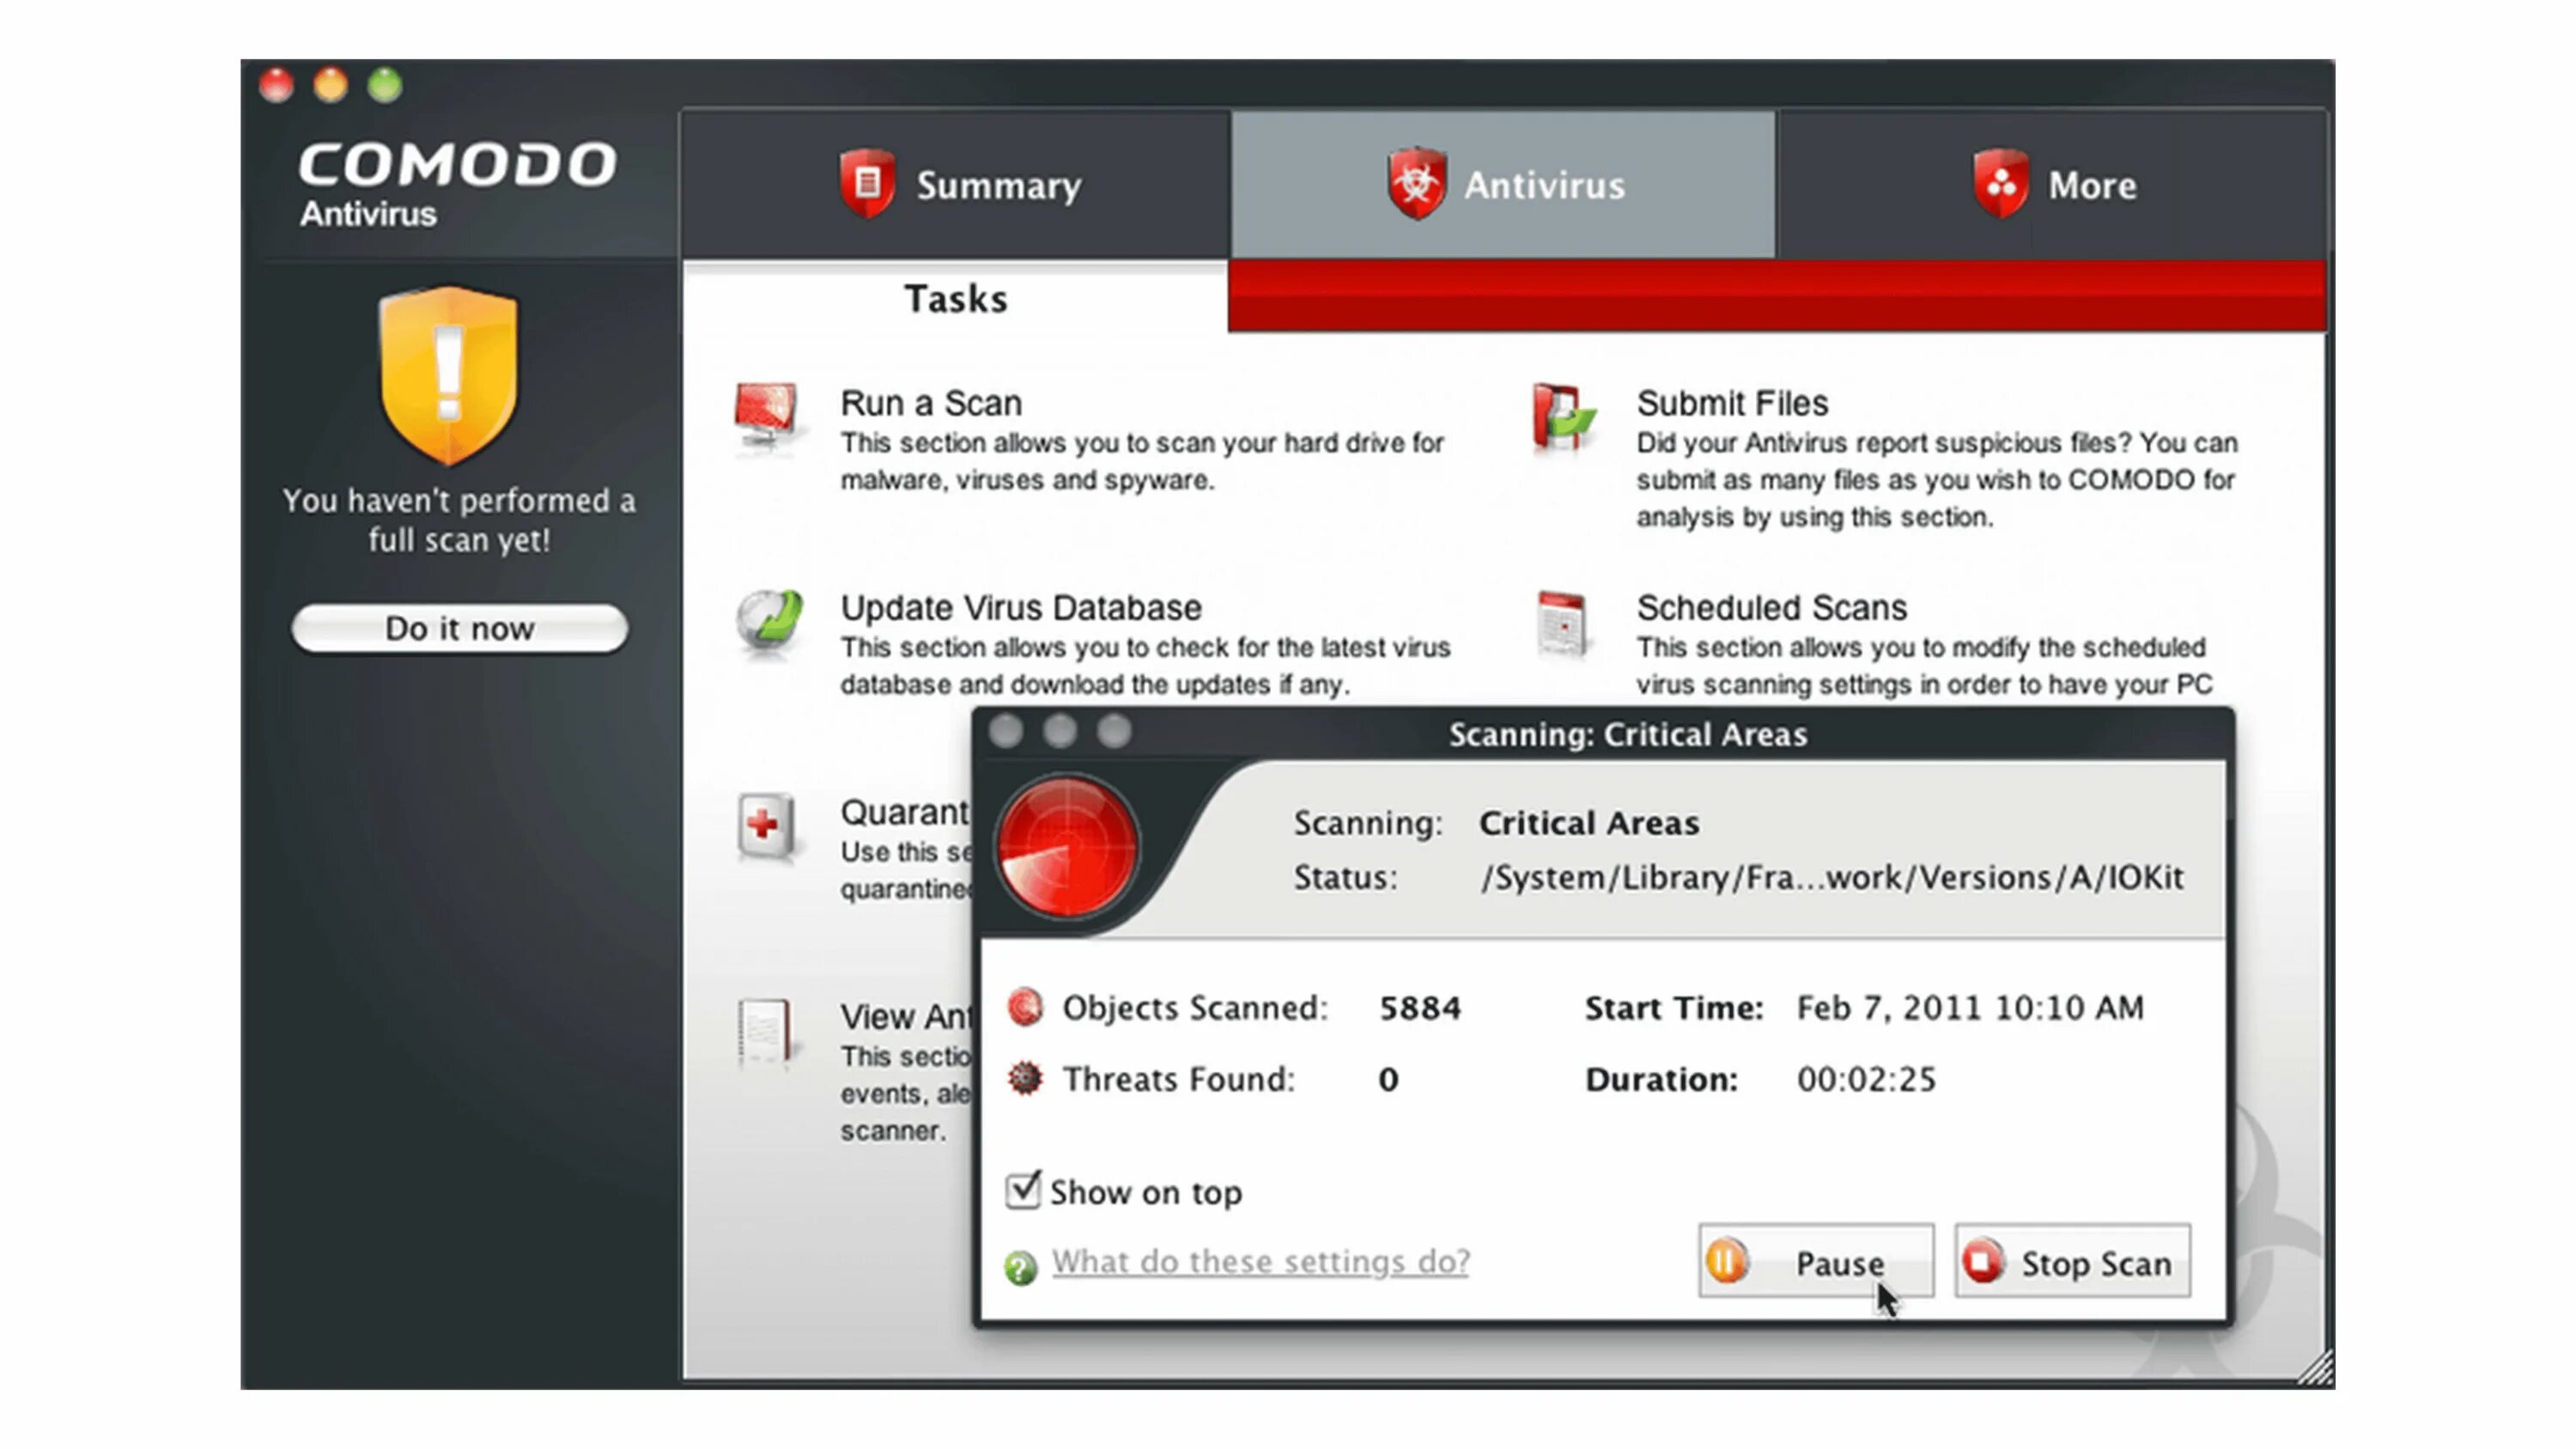Image resolution: width=2576 pixels, height=1449 pixels.
Task: Click the Summary tab shield icon
Action: click(x=867, y=184)
